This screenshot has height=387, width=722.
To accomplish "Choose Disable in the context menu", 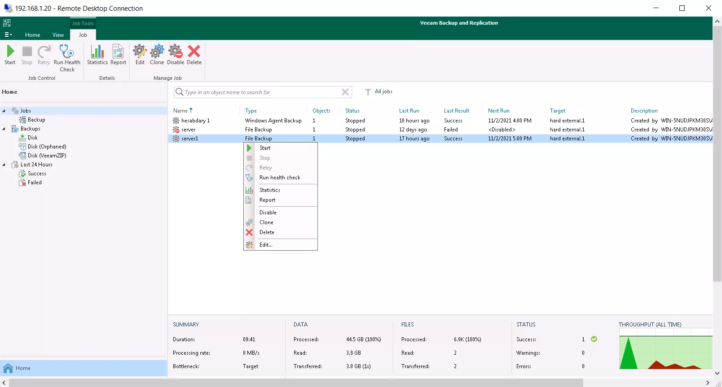I will point(281,213).
